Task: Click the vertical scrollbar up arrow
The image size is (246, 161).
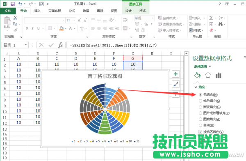Action: pos(186,53)
